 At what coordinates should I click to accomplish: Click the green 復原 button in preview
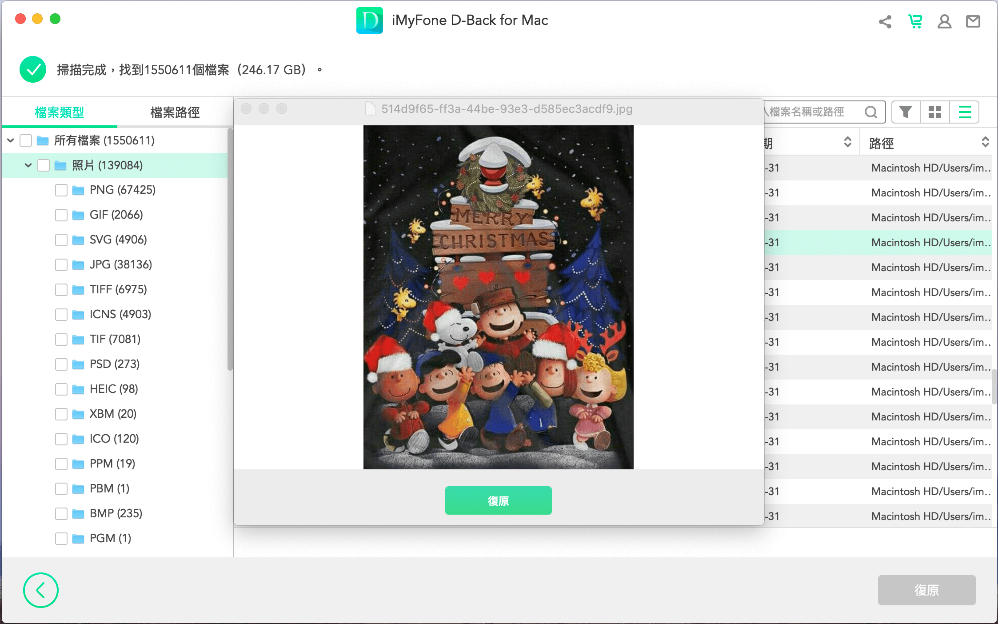point(498,500)
